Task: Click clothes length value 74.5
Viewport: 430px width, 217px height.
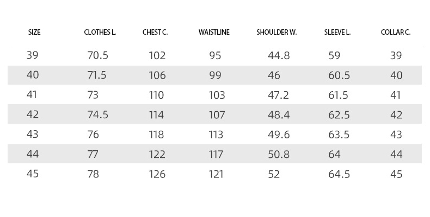Action: [x=97, y=115]
